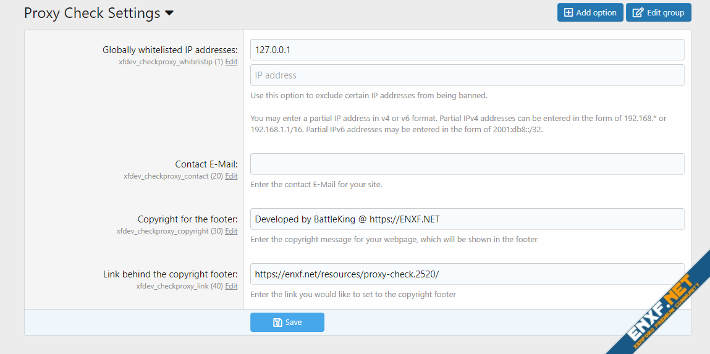
Task: Click the Globally whitelisted IP addresses label
Action: (x=170, y=50)
